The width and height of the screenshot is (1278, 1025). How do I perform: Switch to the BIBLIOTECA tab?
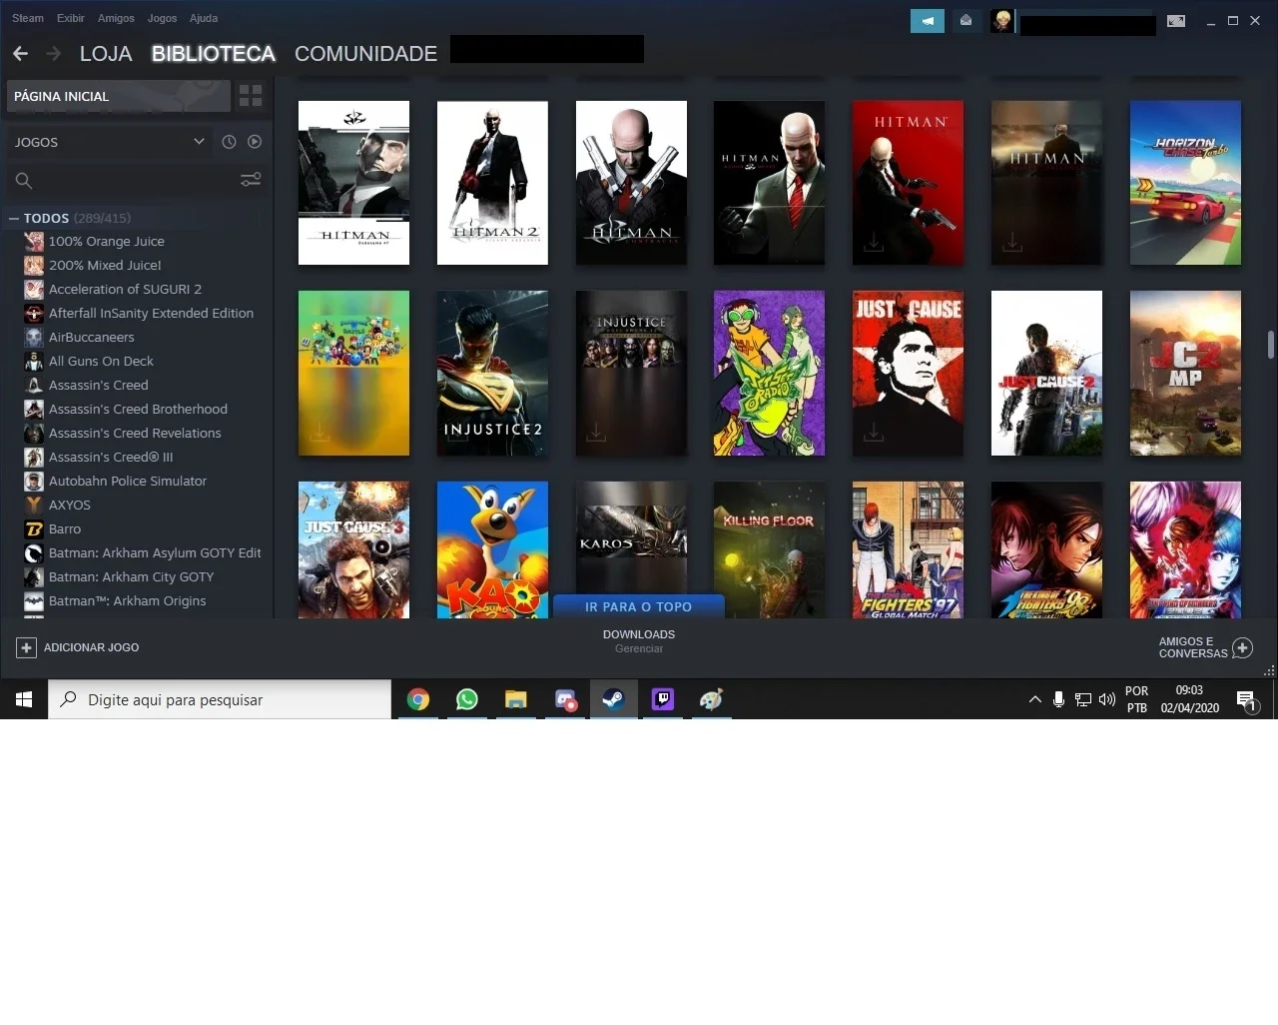(214, 54)
